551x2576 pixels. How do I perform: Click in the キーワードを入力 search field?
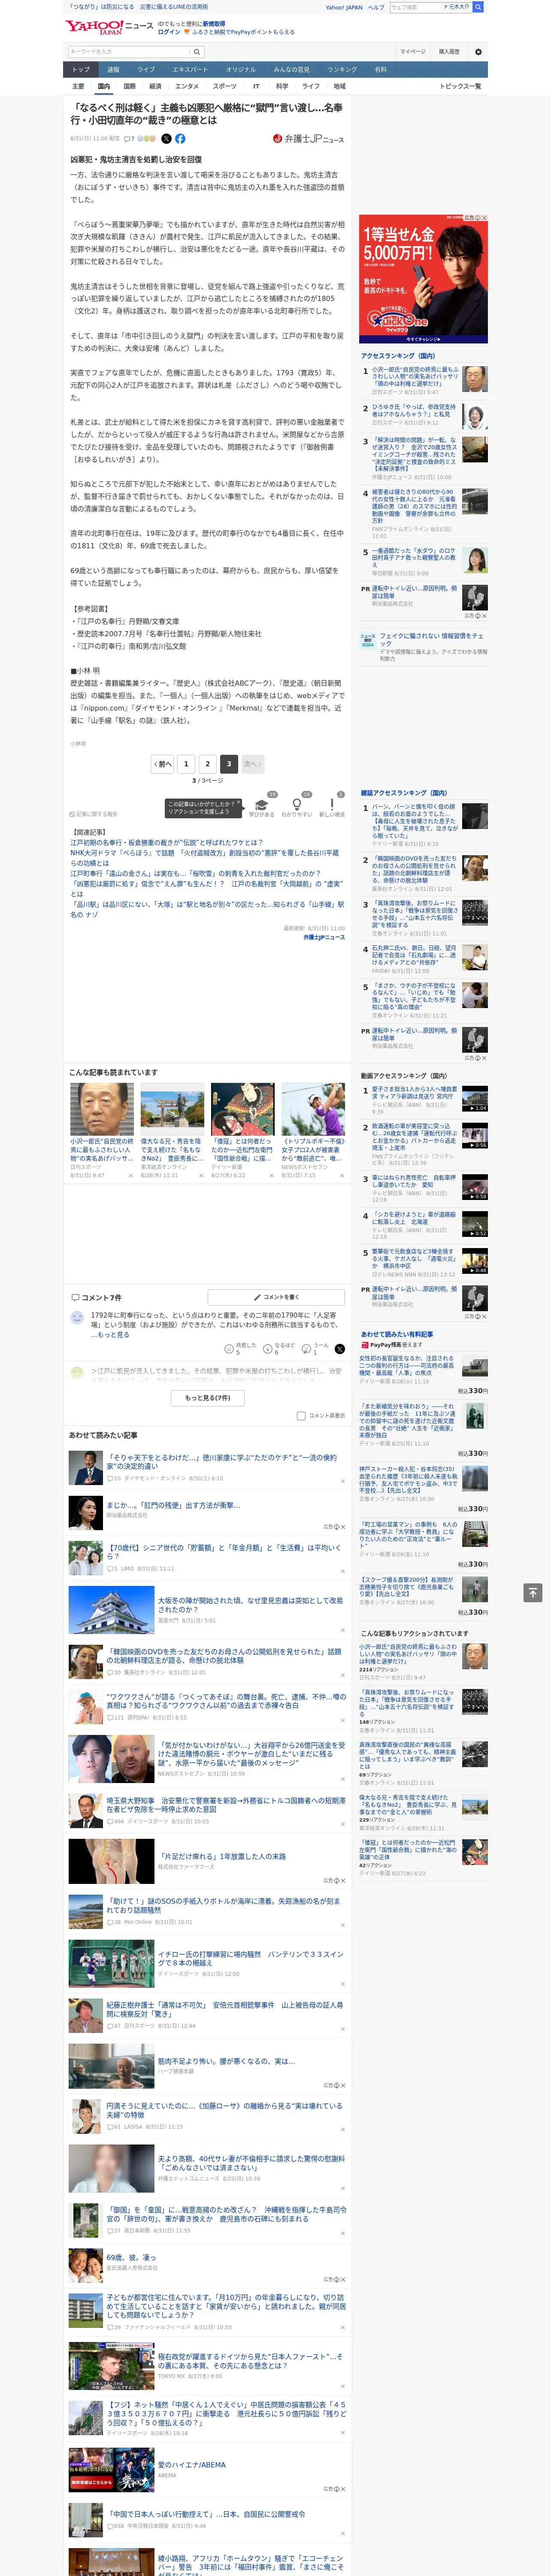(x=129, y=52)
